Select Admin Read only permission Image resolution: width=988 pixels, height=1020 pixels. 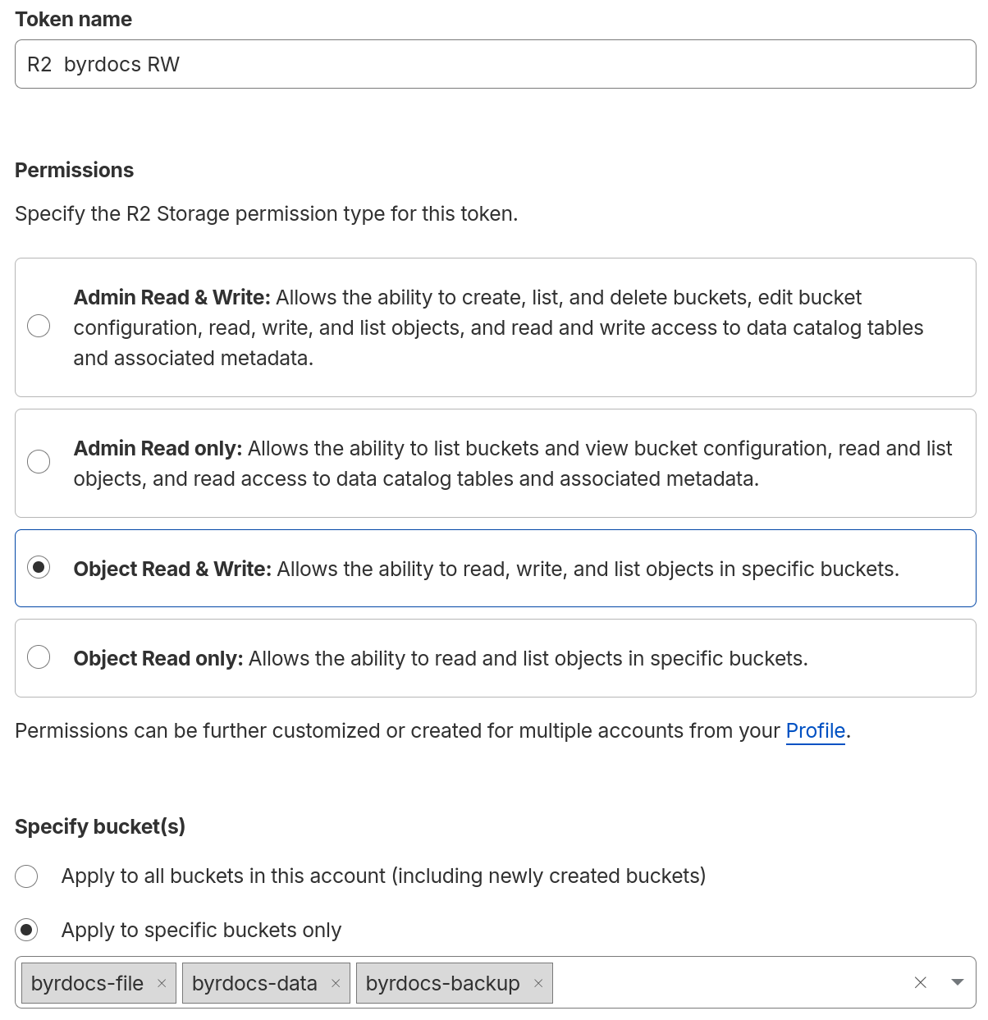(39, 462)
